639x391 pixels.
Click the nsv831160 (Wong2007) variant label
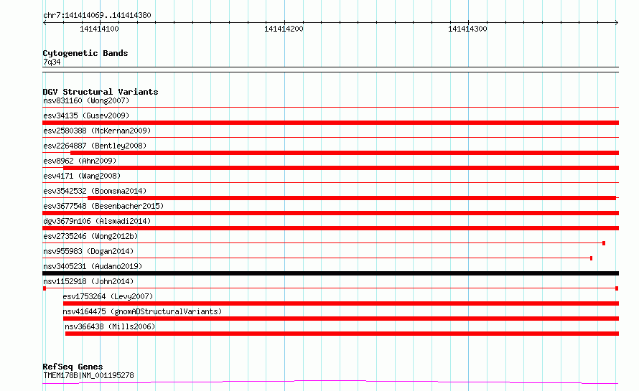[86, 100]
